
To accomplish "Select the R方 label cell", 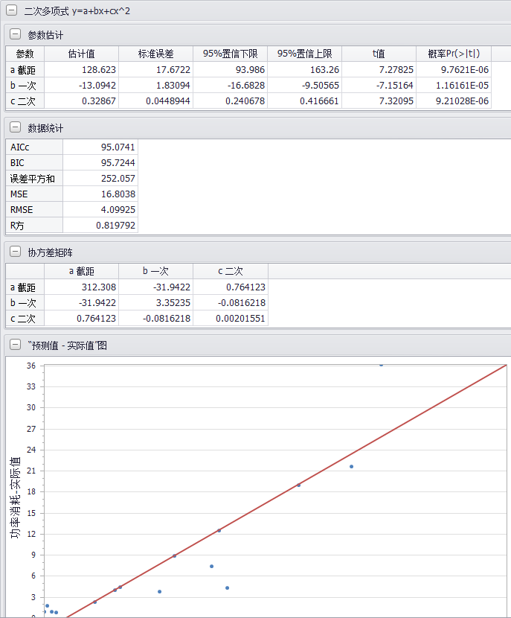I will tap(34, 226).
